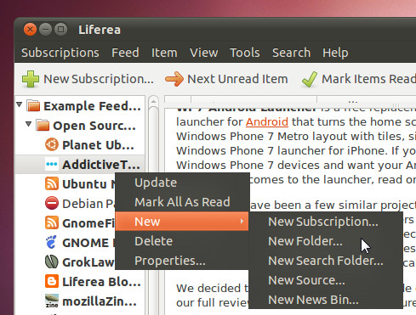This screenshot has width=416, height=315.
Task: Close the Liferea window
Action: [30, 30]
